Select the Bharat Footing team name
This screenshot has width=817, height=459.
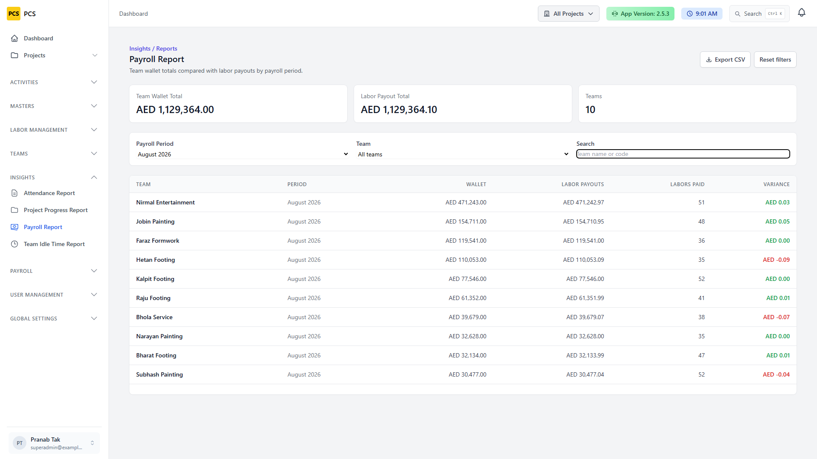pos(156,355)
